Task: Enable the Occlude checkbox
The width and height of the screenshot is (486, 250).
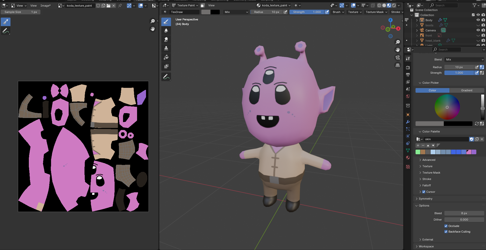Action: click(446, 226)
